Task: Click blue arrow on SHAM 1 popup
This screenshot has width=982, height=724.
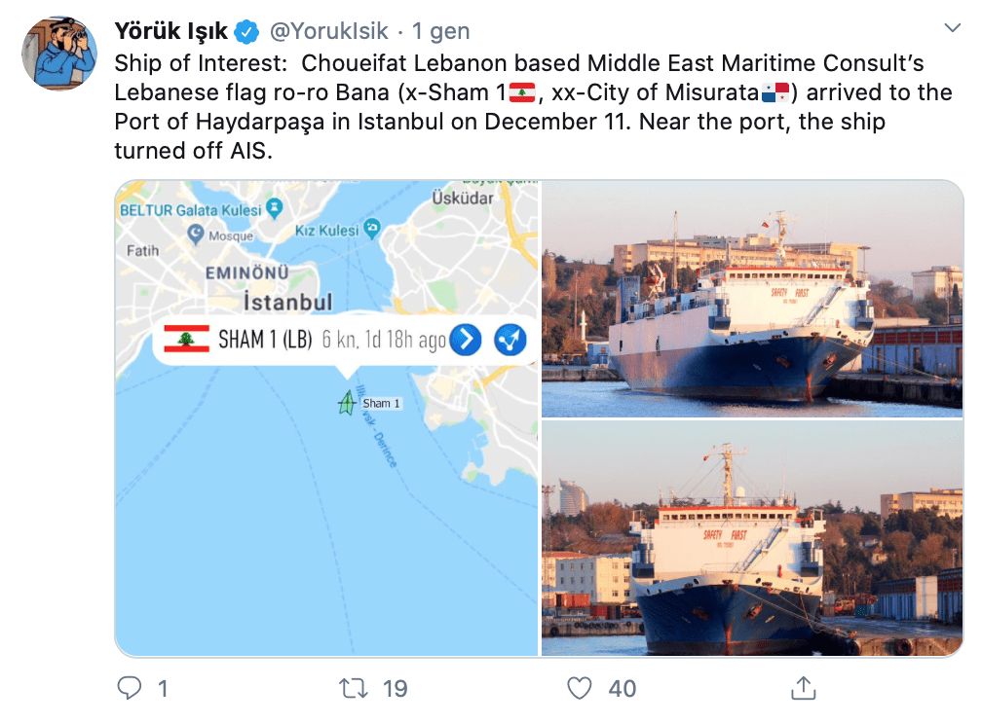Action: [466, 340]
